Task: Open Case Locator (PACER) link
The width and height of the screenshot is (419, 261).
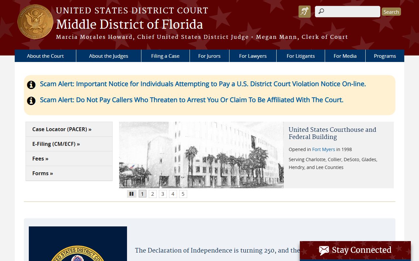Action: coord(69,129)
